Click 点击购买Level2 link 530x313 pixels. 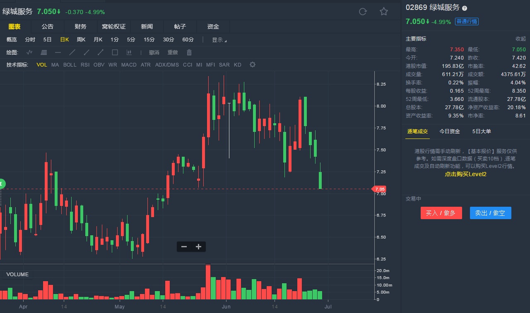(x=465, y=174)
